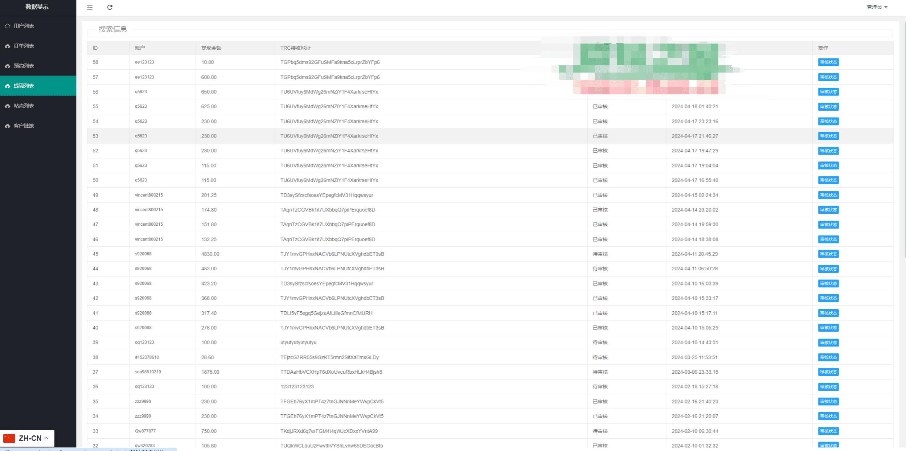Click the Chinese flag language icon
The image size is (907, 451).
(9, 438)
